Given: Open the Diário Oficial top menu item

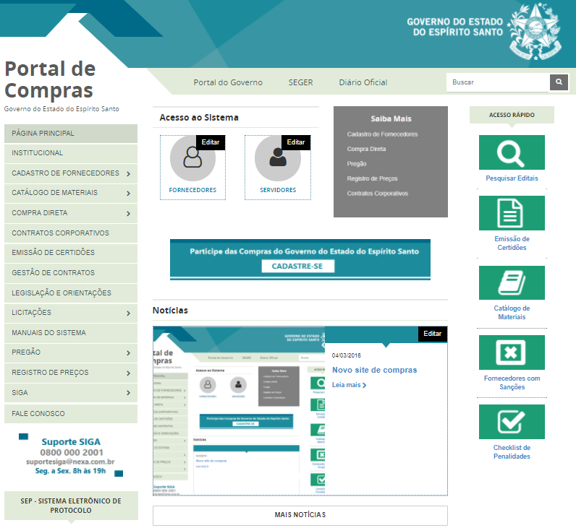Looking at the screenshot, I should coord(363,82).
